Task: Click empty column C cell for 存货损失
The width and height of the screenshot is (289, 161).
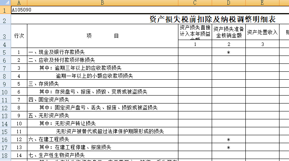Action: [195, 84]
